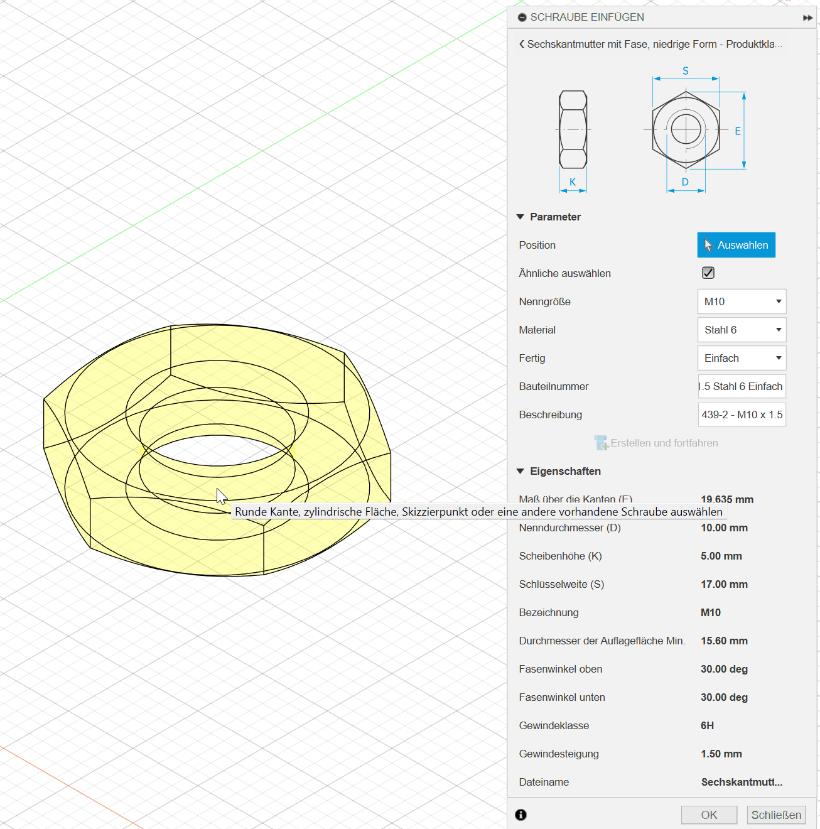Click Gewindesteigung value 1.50 mm
Viewport: 820px width, 829px height.
coord(721,754)
